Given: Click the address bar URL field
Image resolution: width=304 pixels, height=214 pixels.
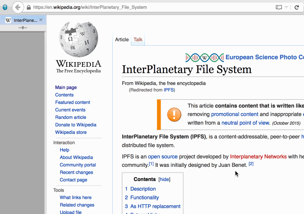Looking at the screenshot, I should 151,7.
